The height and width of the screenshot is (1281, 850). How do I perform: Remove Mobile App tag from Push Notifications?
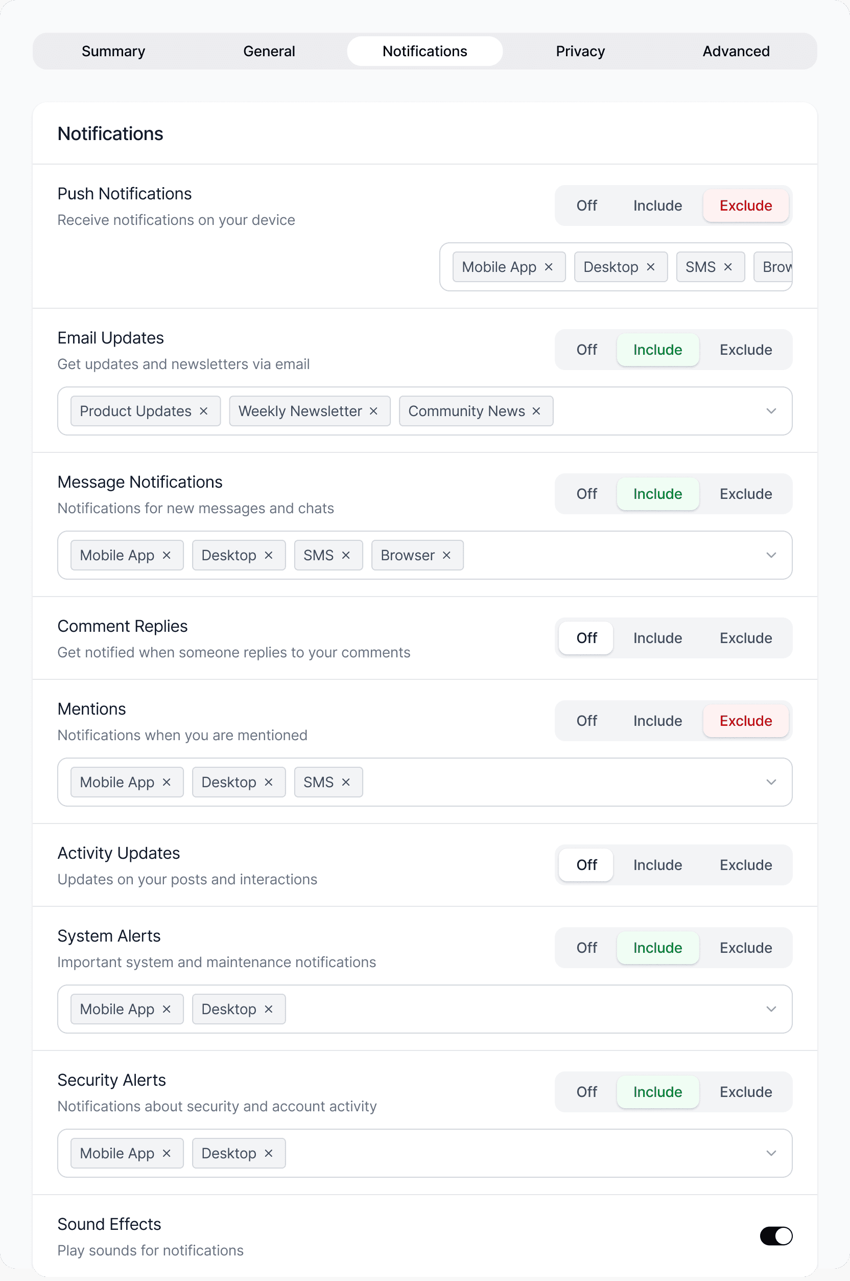coord(549,267)
